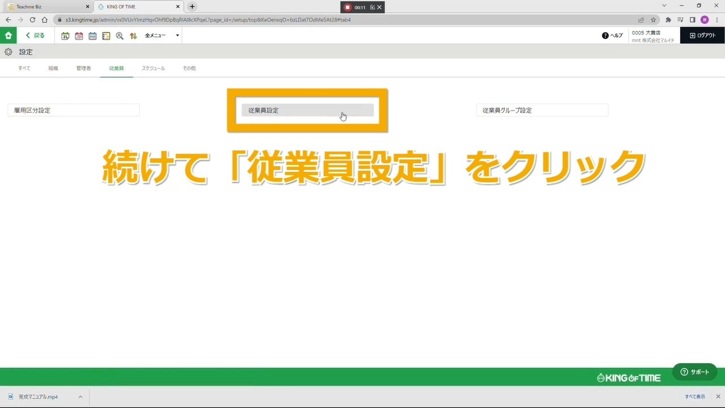The image size is (725, 408).
Task: Bookmark this page with the star icon
Action: 653,20
